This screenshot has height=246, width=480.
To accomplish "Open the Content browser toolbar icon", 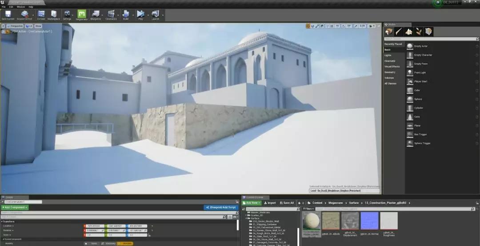I will click(41, 14).
